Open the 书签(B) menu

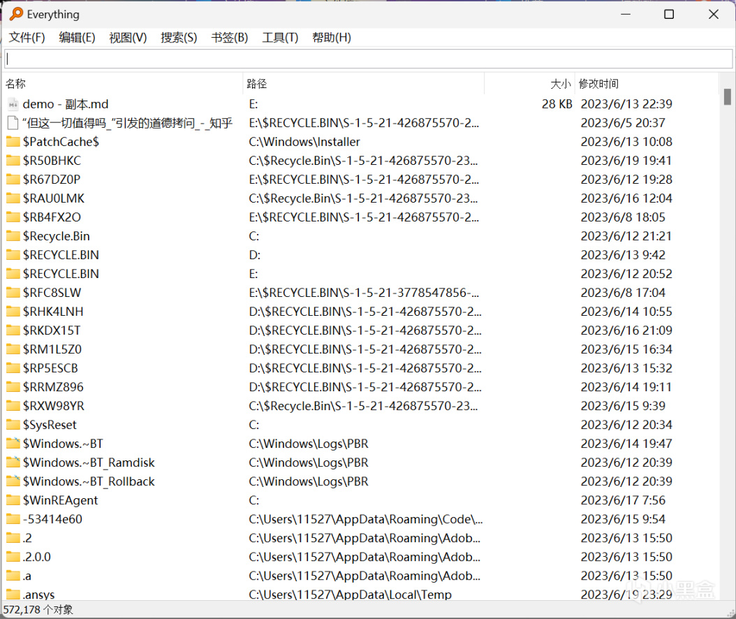[x=230, y=38]
